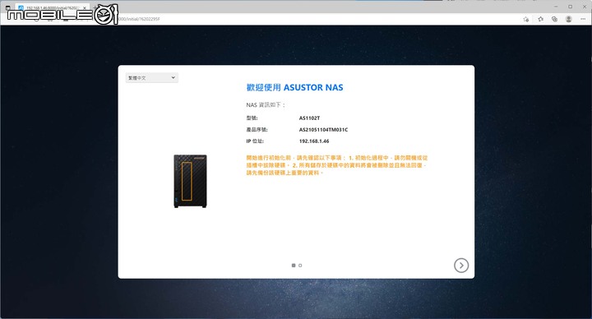Open the browser collections icon
The image size is (592, 319).
point(554,19)
